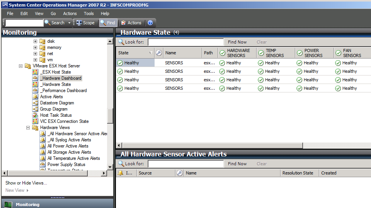This screenshot has height=208, width=371.
Task: Click maintenance mode wrench column icon in Hardware State
Action: tap(159, 53)
